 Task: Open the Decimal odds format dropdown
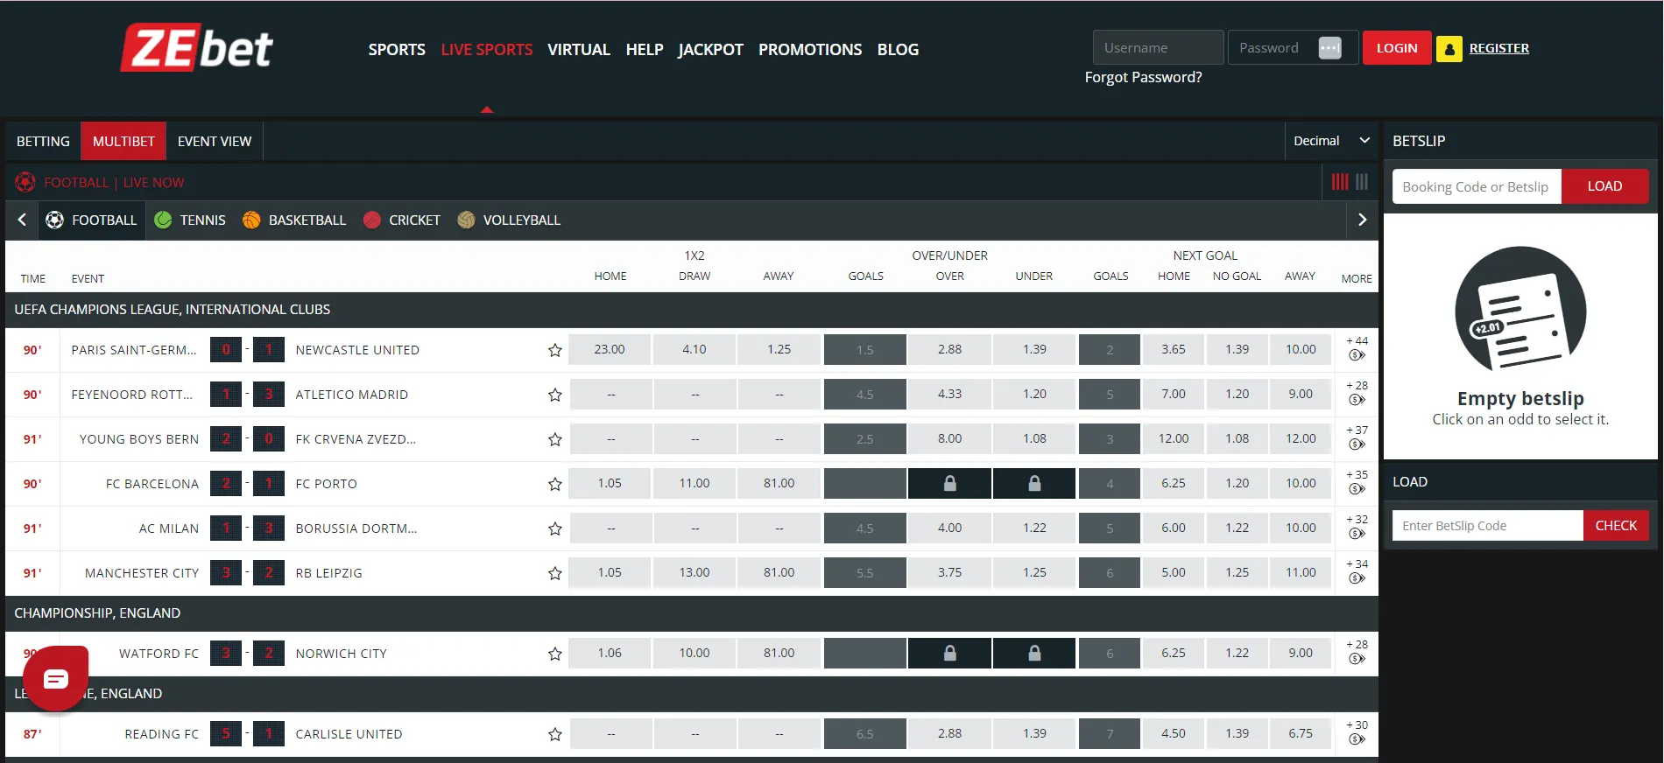[1330, 141]
